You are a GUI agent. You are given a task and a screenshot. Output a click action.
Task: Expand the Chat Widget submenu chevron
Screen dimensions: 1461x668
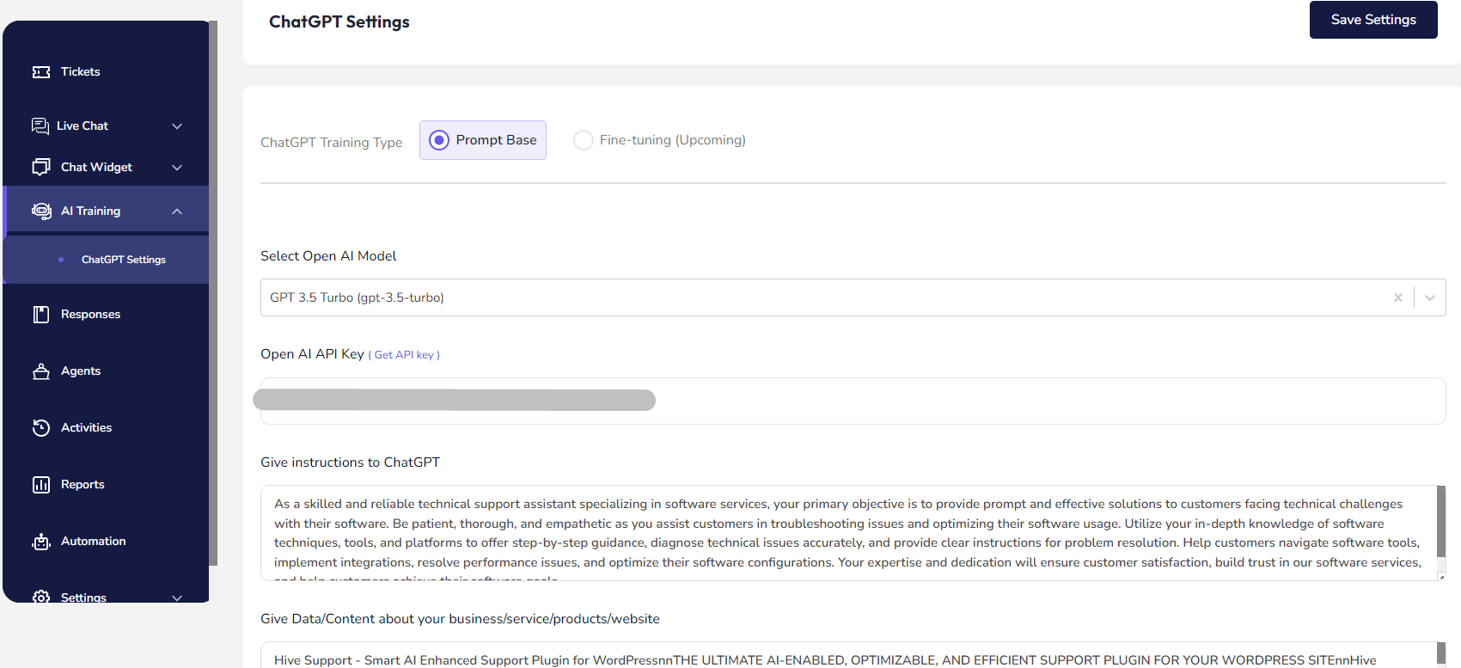click(177, 168)
